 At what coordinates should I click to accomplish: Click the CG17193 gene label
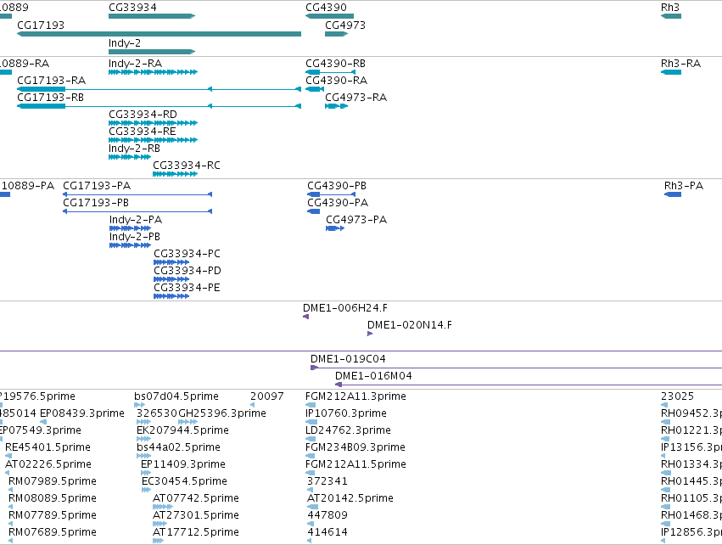pos(41,25)
